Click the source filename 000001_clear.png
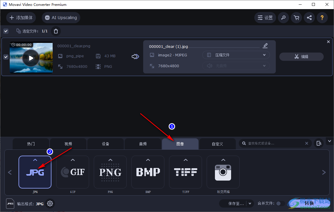 coord(74,46)
